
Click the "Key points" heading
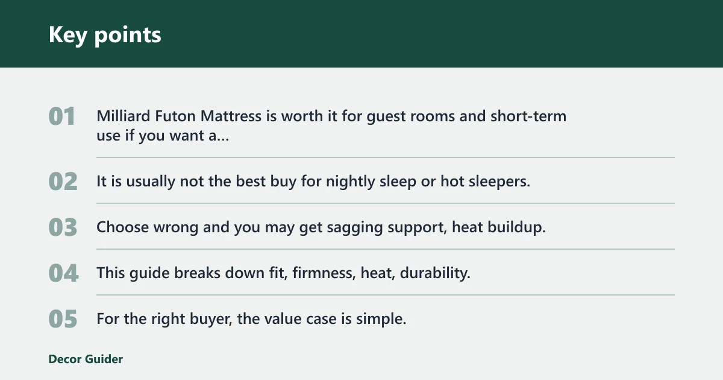pyautogui.click(x=105, y=34)
